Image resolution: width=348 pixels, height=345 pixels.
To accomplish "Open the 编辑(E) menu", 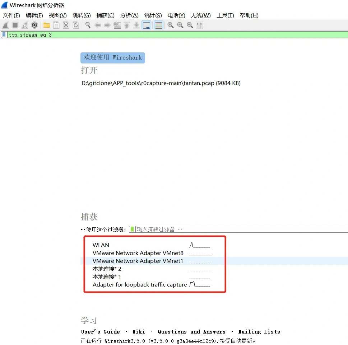I will click(34, 15).
